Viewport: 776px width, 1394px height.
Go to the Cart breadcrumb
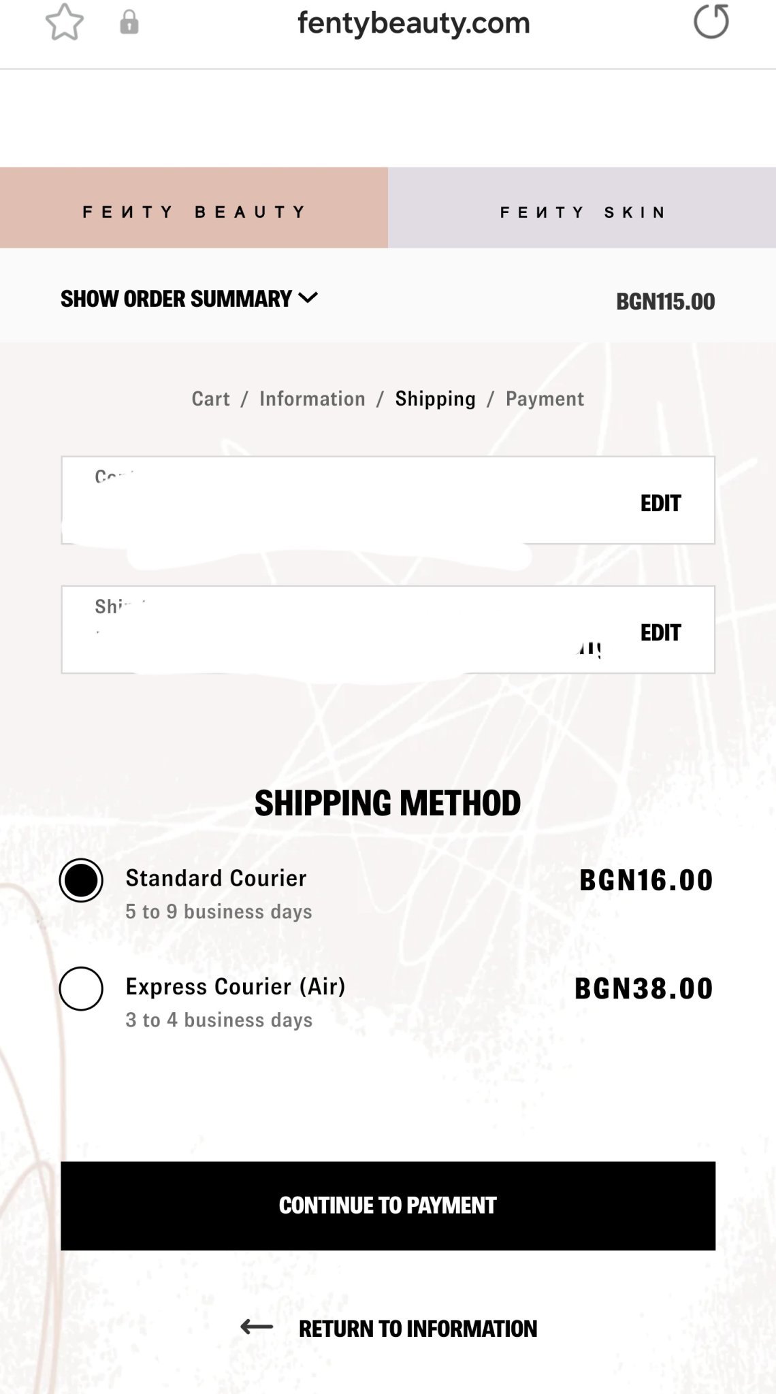click(x=210, y=399)
